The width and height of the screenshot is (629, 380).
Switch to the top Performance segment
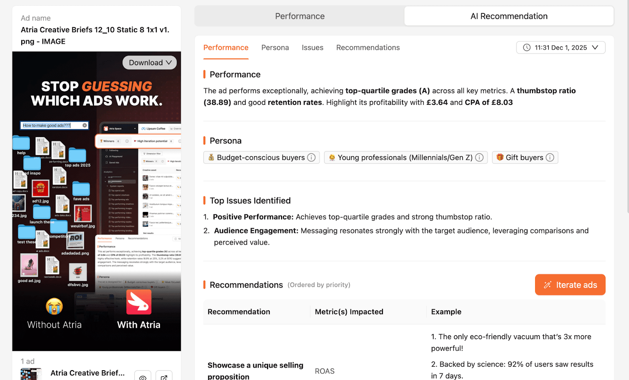300,16
